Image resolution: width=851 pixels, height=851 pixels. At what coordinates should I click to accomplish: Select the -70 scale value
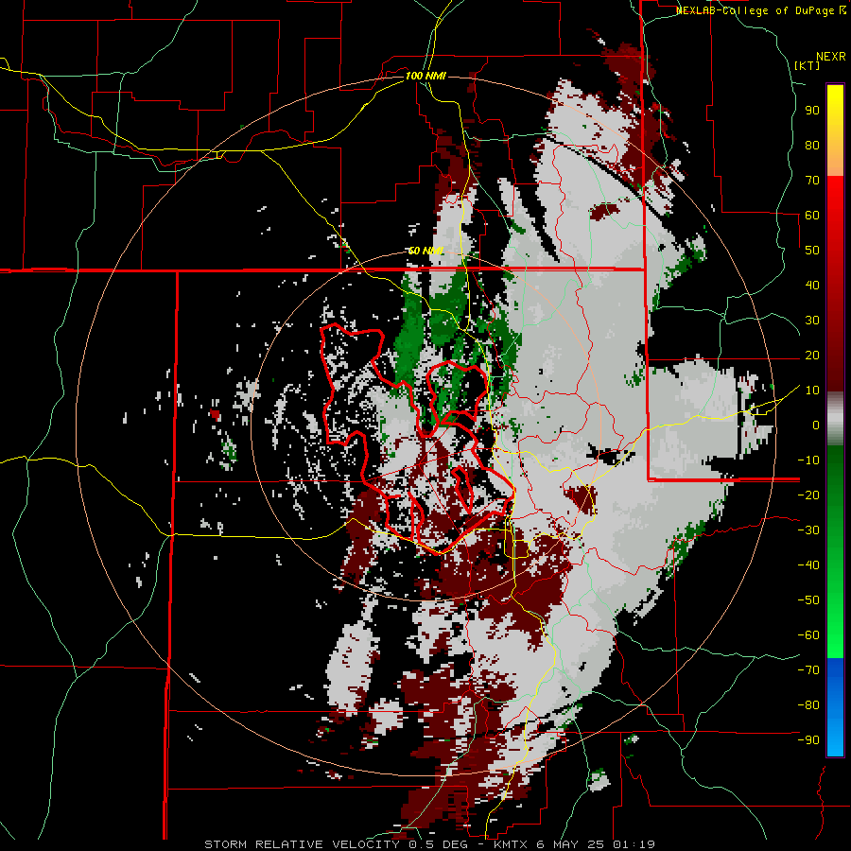(808, 670)
